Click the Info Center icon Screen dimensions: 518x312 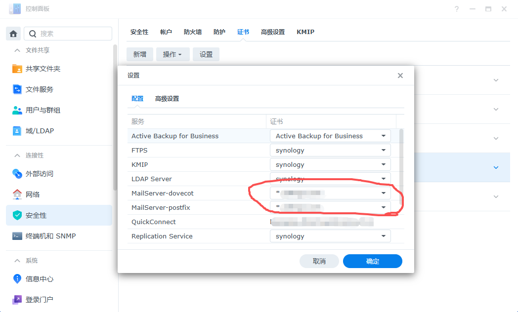17,279
